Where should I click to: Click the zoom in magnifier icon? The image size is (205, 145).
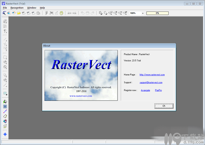pyautogui.click(x=115, y=13)
